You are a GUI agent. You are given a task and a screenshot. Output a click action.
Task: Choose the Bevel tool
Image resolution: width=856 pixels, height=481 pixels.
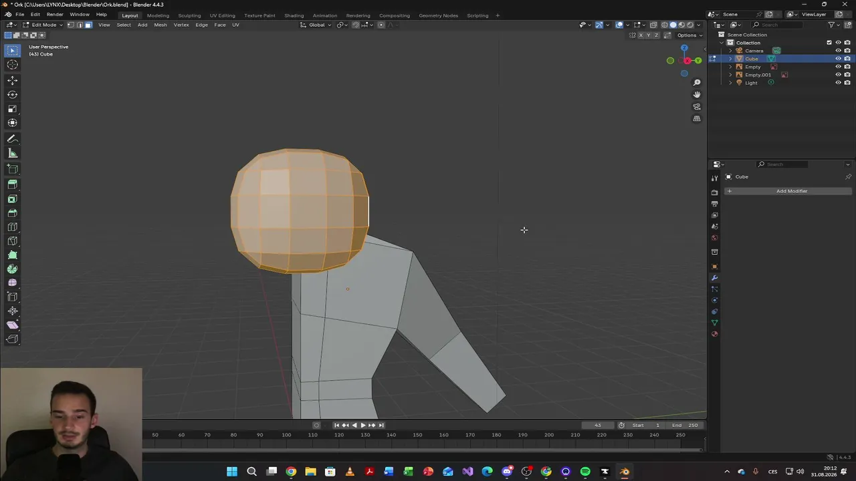click(13, 212)
